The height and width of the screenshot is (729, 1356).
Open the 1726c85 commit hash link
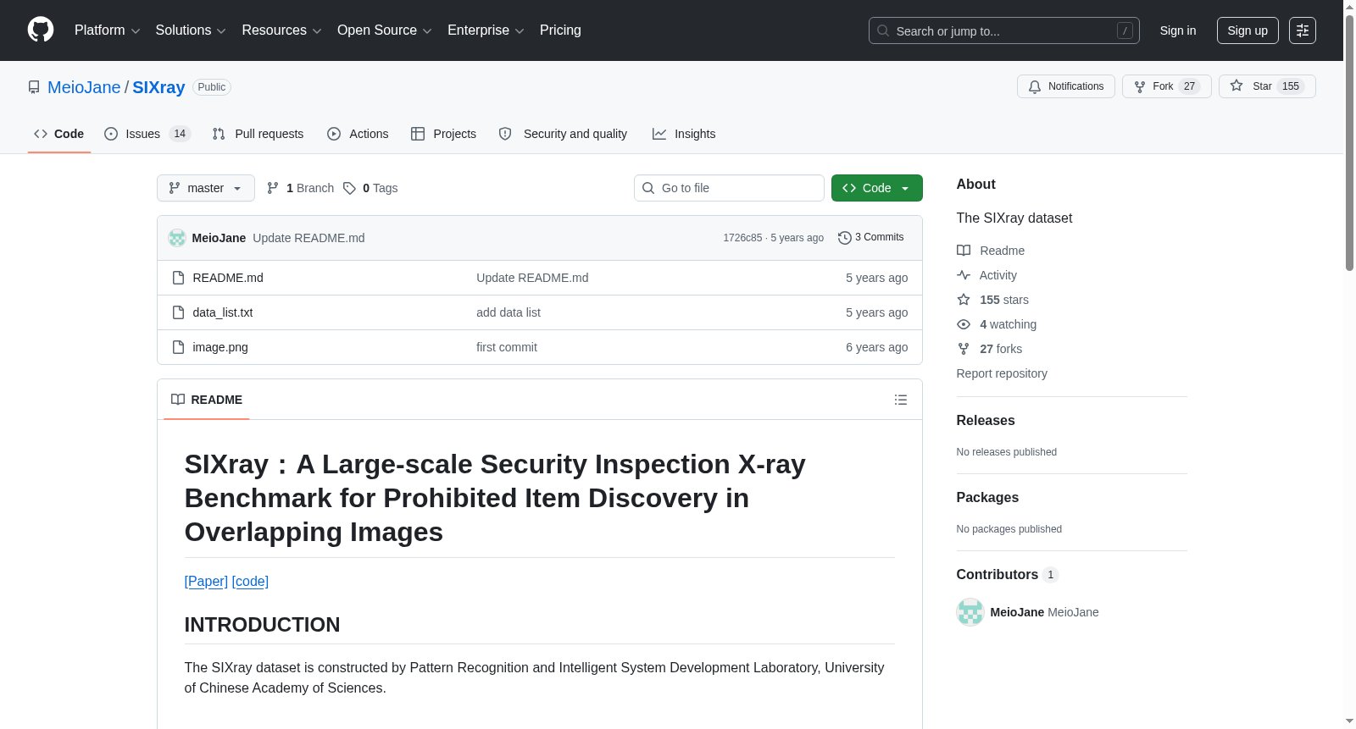click(742, 238)
